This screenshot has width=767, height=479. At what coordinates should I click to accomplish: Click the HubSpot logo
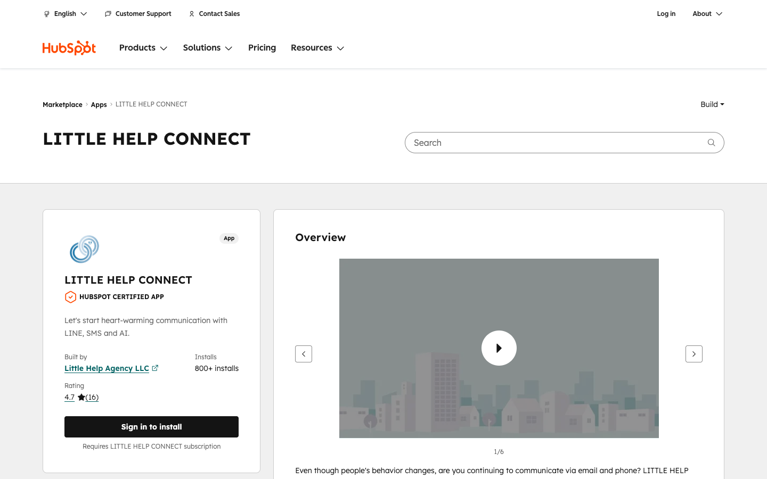point(69,47)
